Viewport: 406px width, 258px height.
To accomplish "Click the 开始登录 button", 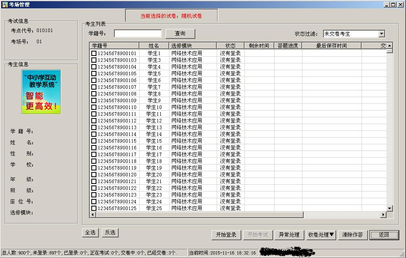I will (226, 235).
